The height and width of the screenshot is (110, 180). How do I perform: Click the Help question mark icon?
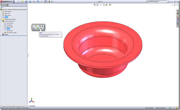(169, 1)
